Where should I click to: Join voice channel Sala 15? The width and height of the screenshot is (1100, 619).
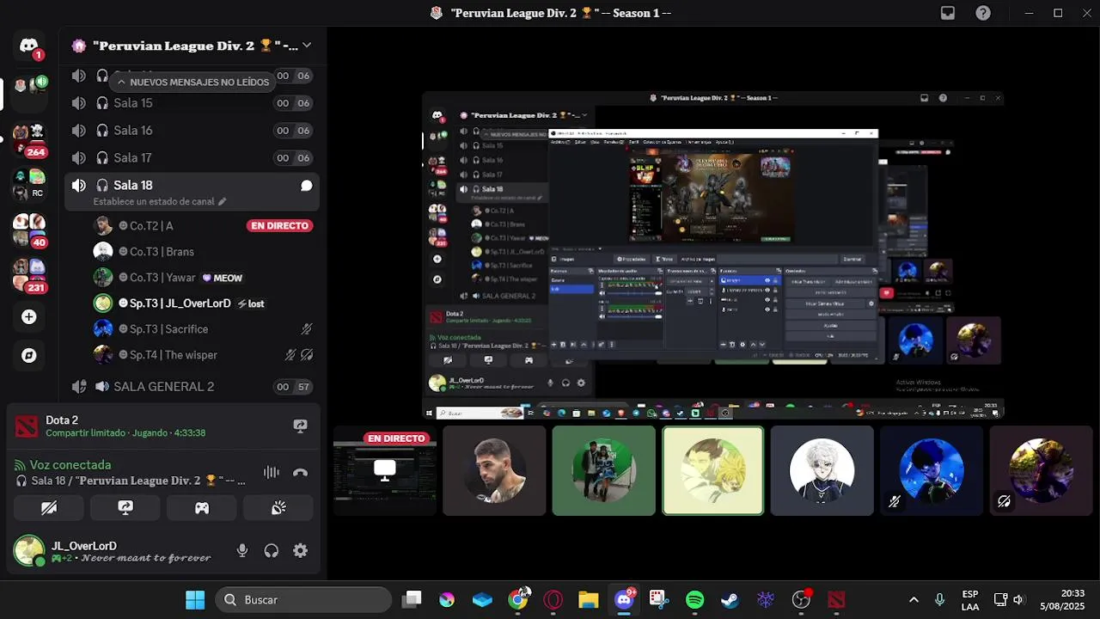(x=192, y=103)
